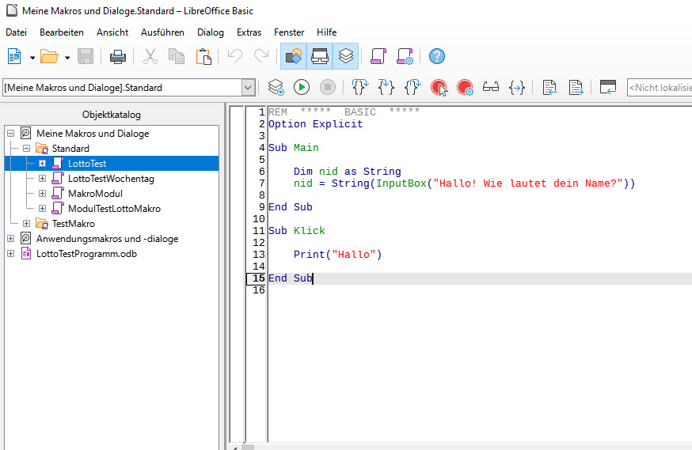This screenshot has height=450, width=692.
Task: Open the Hilfe menu
Action: 326,32
